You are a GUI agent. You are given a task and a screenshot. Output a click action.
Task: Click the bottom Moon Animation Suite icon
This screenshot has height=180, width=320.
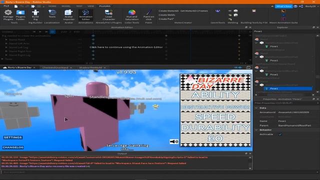pyautogui.click(x=283, y=19)
